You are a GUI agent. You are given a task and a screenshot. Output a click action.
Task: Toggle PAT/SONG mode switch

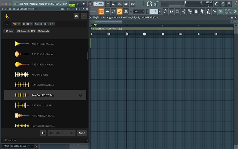pyautogui.click(x=72, y=4)
